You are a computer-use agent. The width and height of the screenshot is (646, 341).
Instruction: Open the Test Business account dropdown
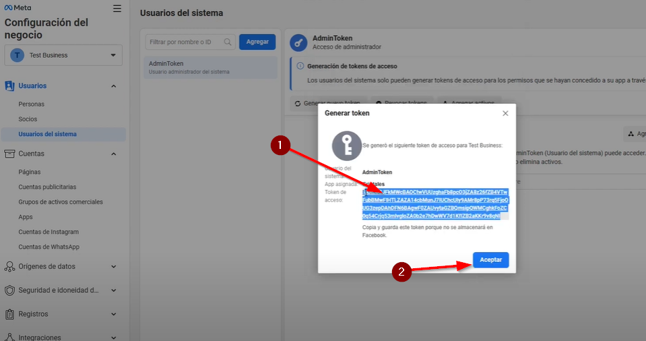coord(63,55)
